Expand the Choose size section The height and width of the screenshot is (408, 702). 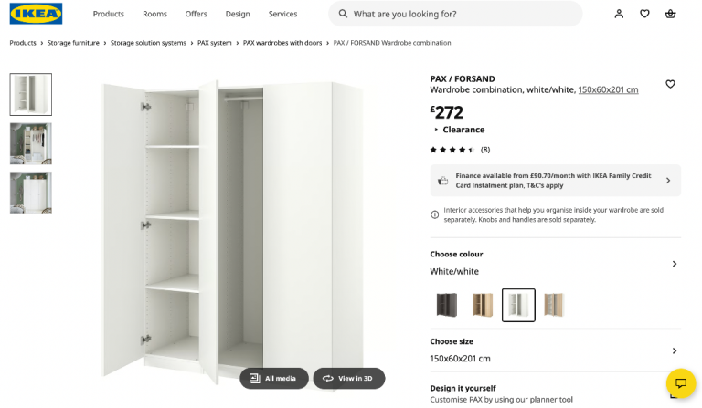click(675, 350)
